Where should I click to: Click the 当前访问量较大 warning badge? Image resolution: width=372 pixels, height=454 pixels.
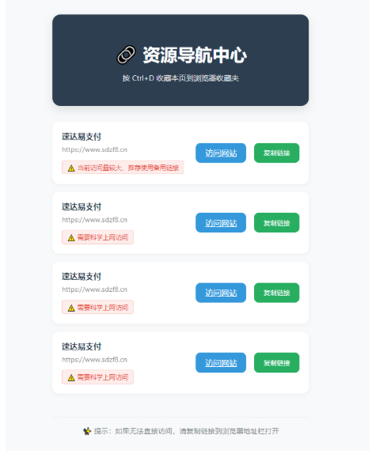[x=123, y=168]
